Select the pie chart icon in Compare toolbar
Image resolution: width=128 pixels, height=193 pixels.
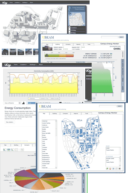pos(9,150)
